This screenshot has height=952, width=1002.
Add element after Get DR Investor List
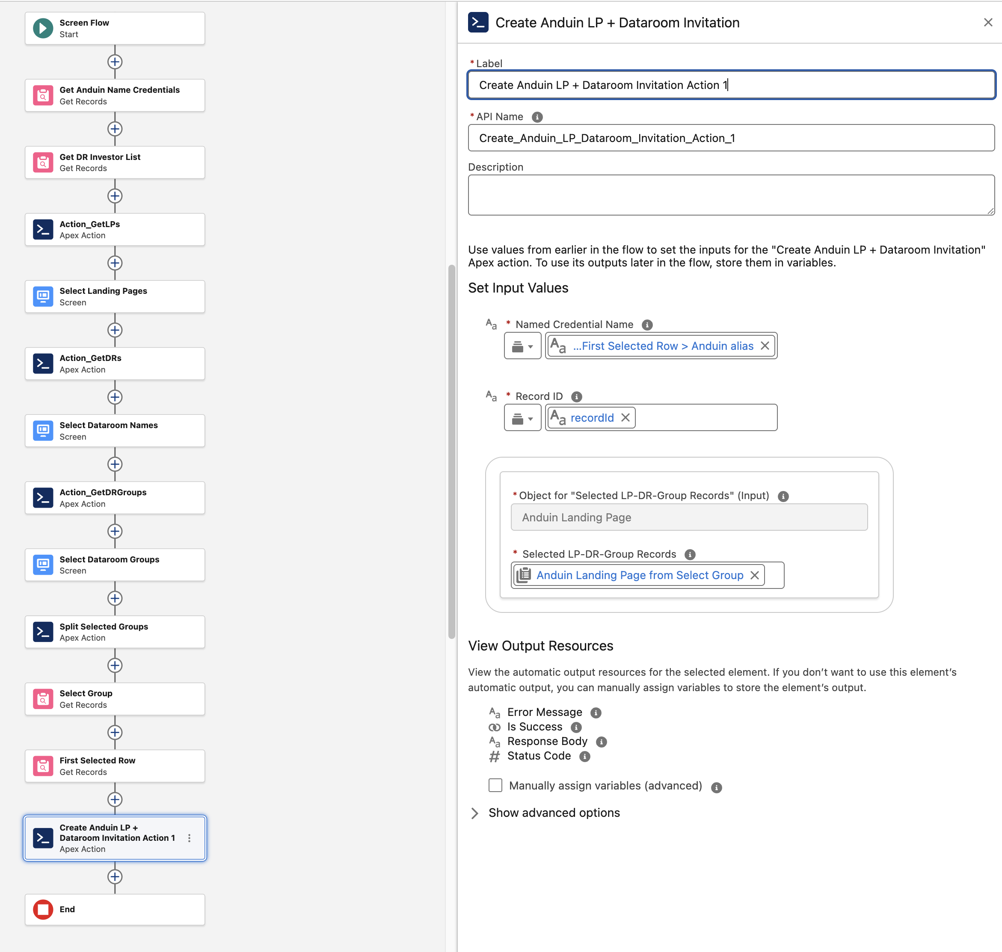pos(115,196)
